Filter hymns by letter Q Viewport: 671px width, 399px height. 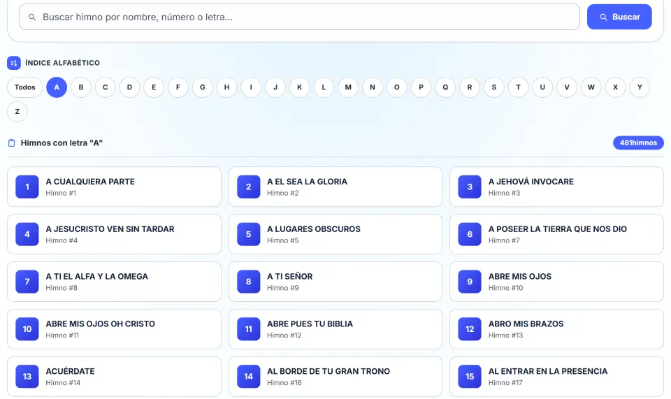(x=445, y=87)
